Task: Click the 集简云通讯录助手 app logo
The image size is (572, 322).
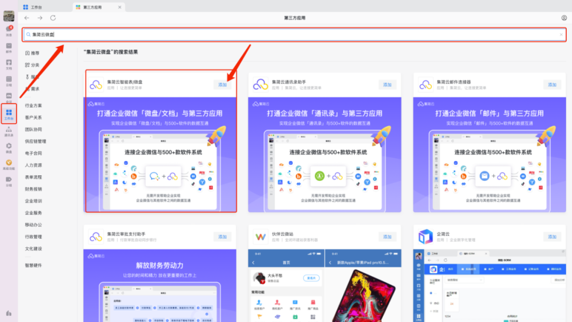Action: click(261, 85)
